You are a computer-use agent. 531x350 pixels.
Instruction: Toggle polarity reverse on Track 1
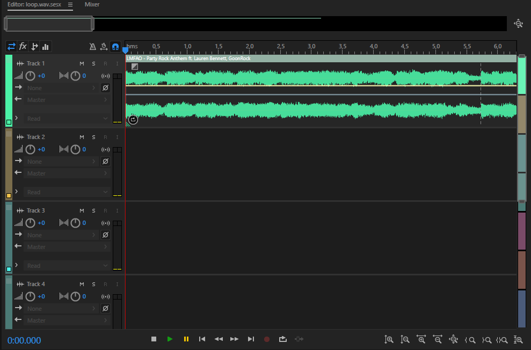pyautogui.click(x=105, y=88)
